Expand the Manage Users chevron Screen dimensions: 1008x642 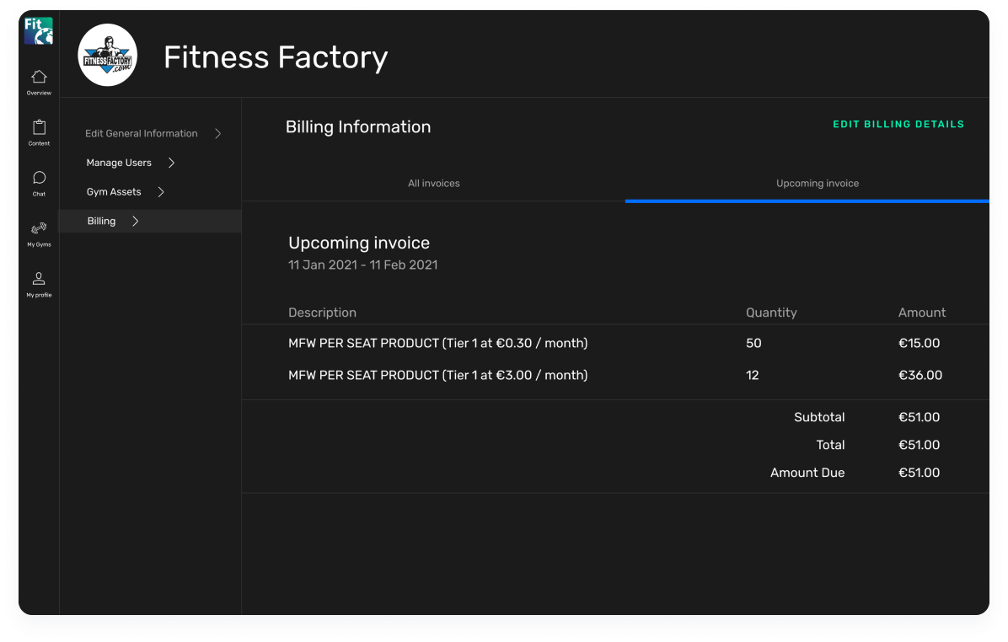click(x=171, y=163)
